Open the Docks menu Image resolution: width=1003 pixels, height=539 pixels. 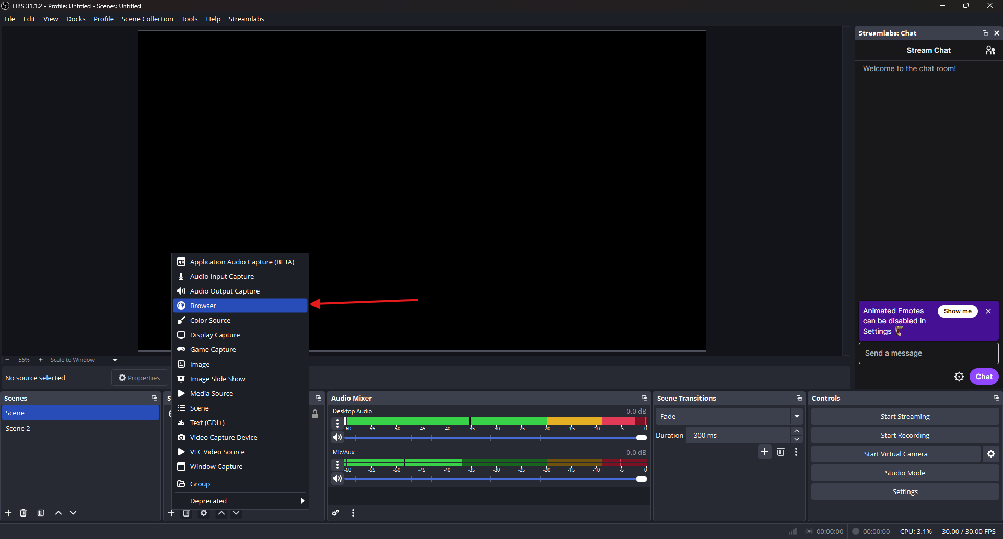pos(76,19)
